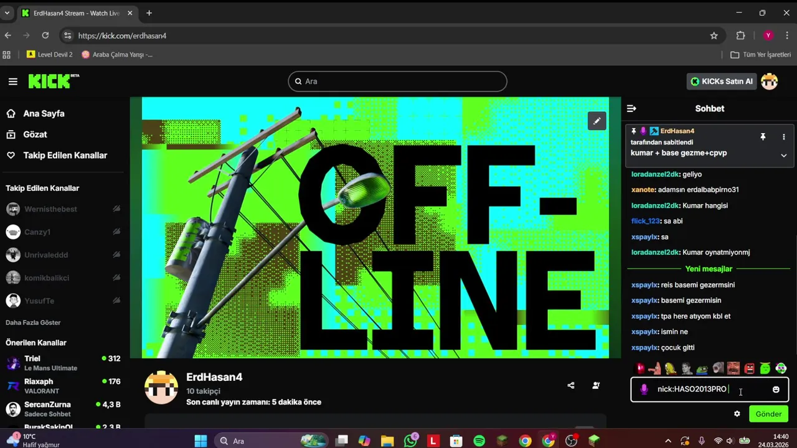This screenshot has height=448, width=797.
Task: Click the KICK logo
Action: pyautogui.click(x=53, y=82)
